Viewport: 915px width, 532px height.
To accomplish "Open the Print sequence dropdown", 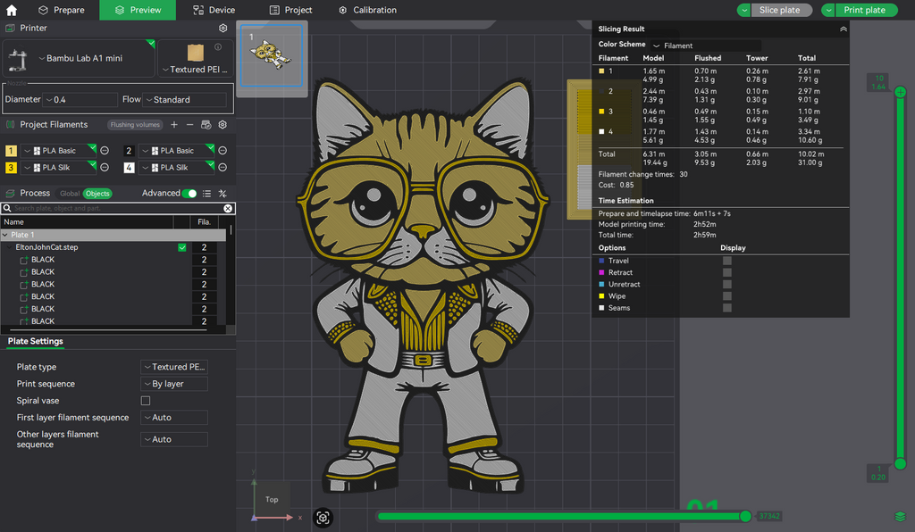I will tap(174, 384).
